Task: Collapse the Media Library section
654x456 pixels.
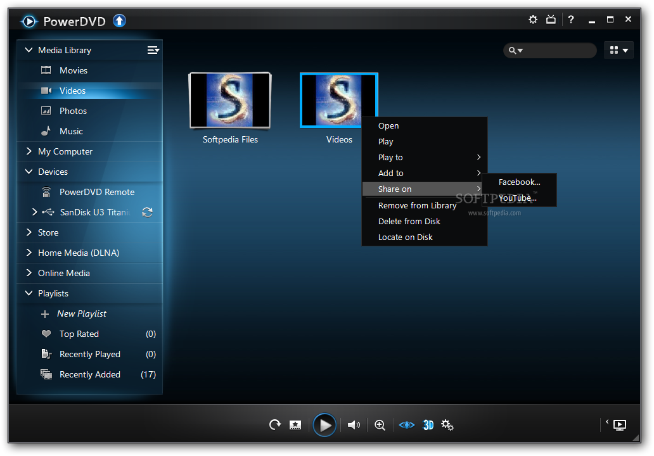Action: [29, 50]
